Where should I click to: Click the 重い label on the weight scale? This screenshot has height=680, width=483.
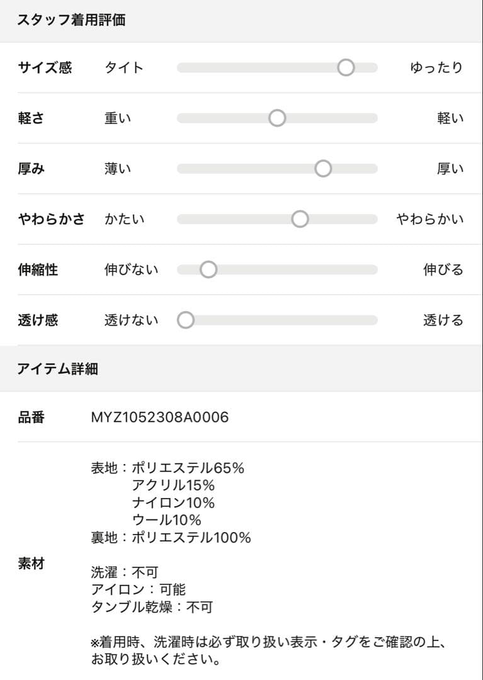118,118
